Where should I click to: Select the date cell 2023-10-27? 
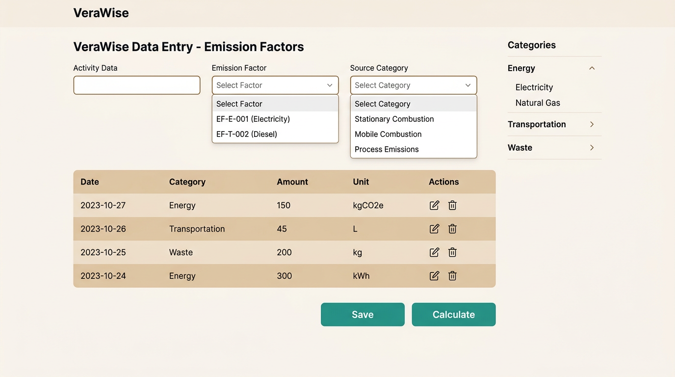(103, 205)
